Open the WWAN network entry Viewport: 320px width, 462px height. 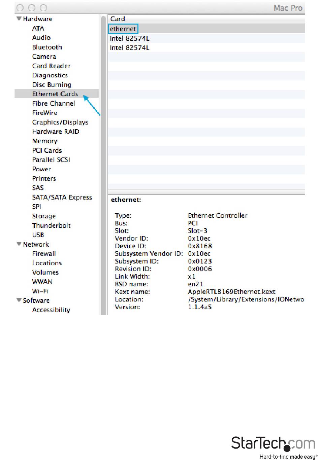[42, 282]
